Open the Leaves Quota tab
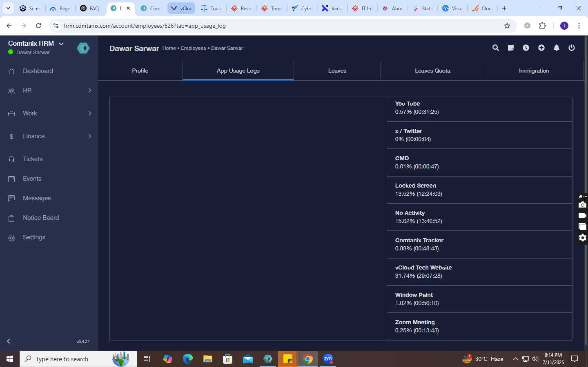The width and height of the screenshot is (588, 367). coord(432,71)
